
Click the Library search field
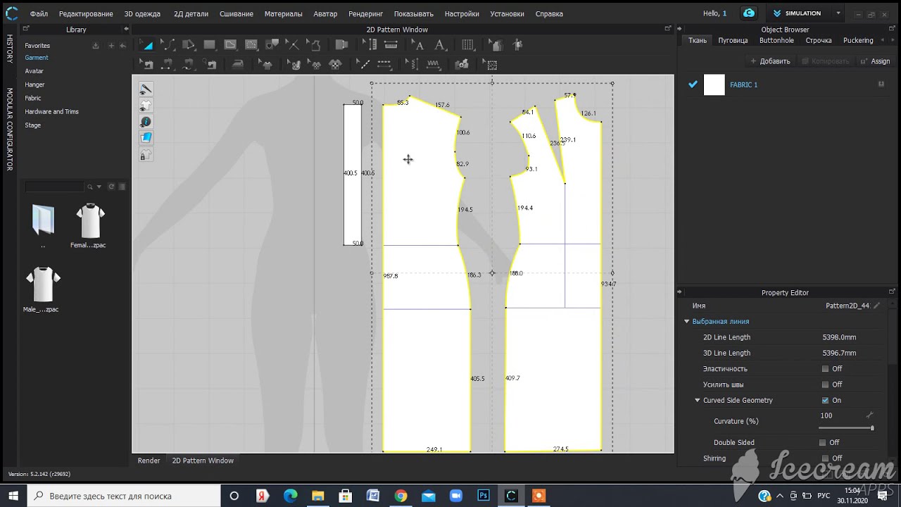coord(54,187)
